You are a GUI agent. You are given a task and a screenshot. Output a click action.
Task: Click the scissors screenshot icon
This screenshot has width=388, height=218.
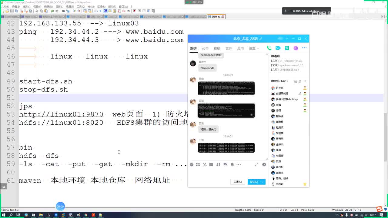click(x=205, y=164)
